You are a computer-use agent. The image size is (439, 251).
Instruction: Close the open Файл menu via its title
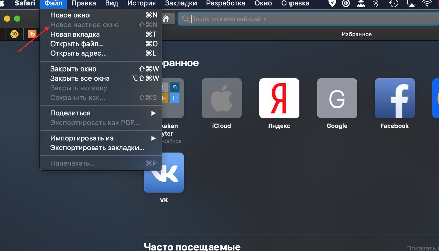[x=53, y=4]
